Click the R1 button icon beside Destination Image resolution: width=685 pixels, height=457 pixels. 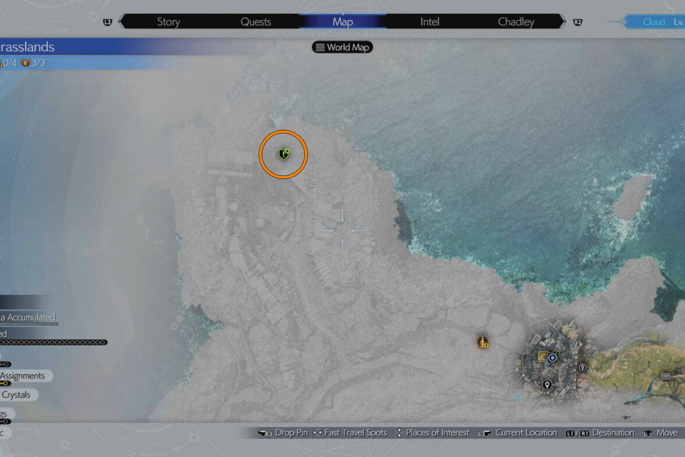[x=585, y=433]
